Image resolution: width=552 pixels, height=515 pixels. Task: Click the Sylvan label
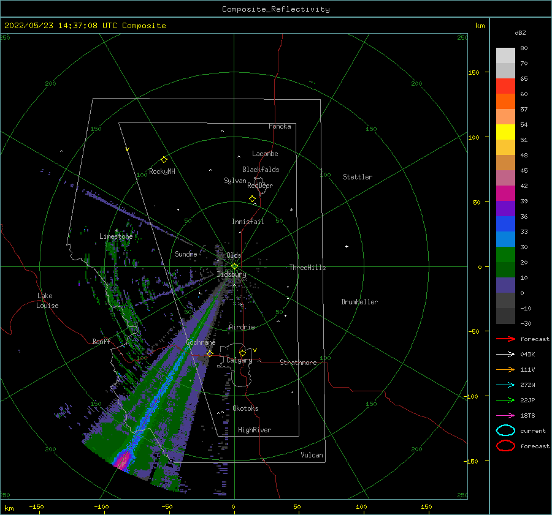pyautogui.click(x=235, y=181)
